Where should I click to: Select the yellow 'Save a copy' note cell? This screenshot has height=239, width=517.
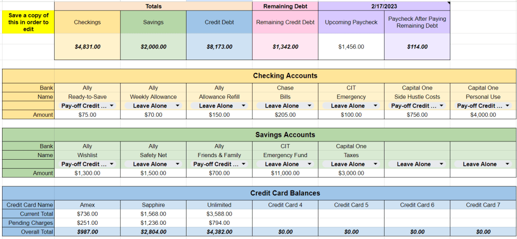point(28,22)
